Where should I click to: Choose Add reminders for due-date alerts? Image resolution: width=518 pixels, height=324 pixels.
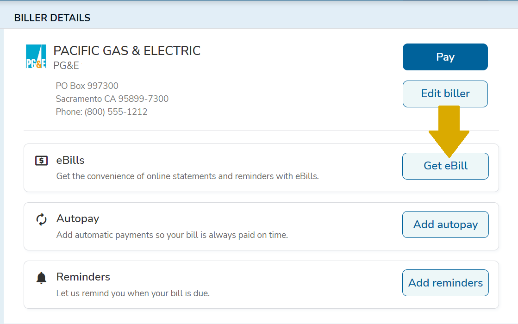coord(445,282)
